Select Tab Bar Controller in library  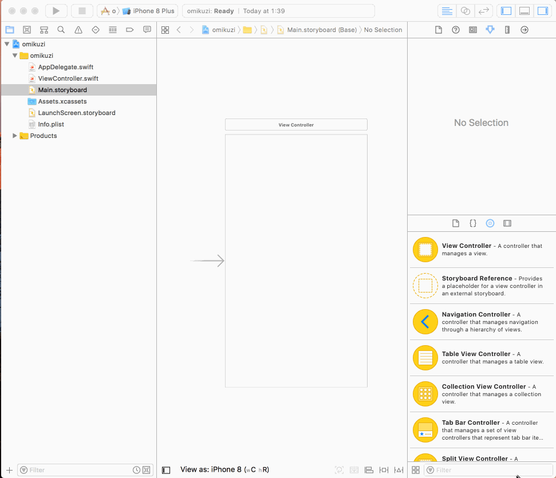[482, 430]
